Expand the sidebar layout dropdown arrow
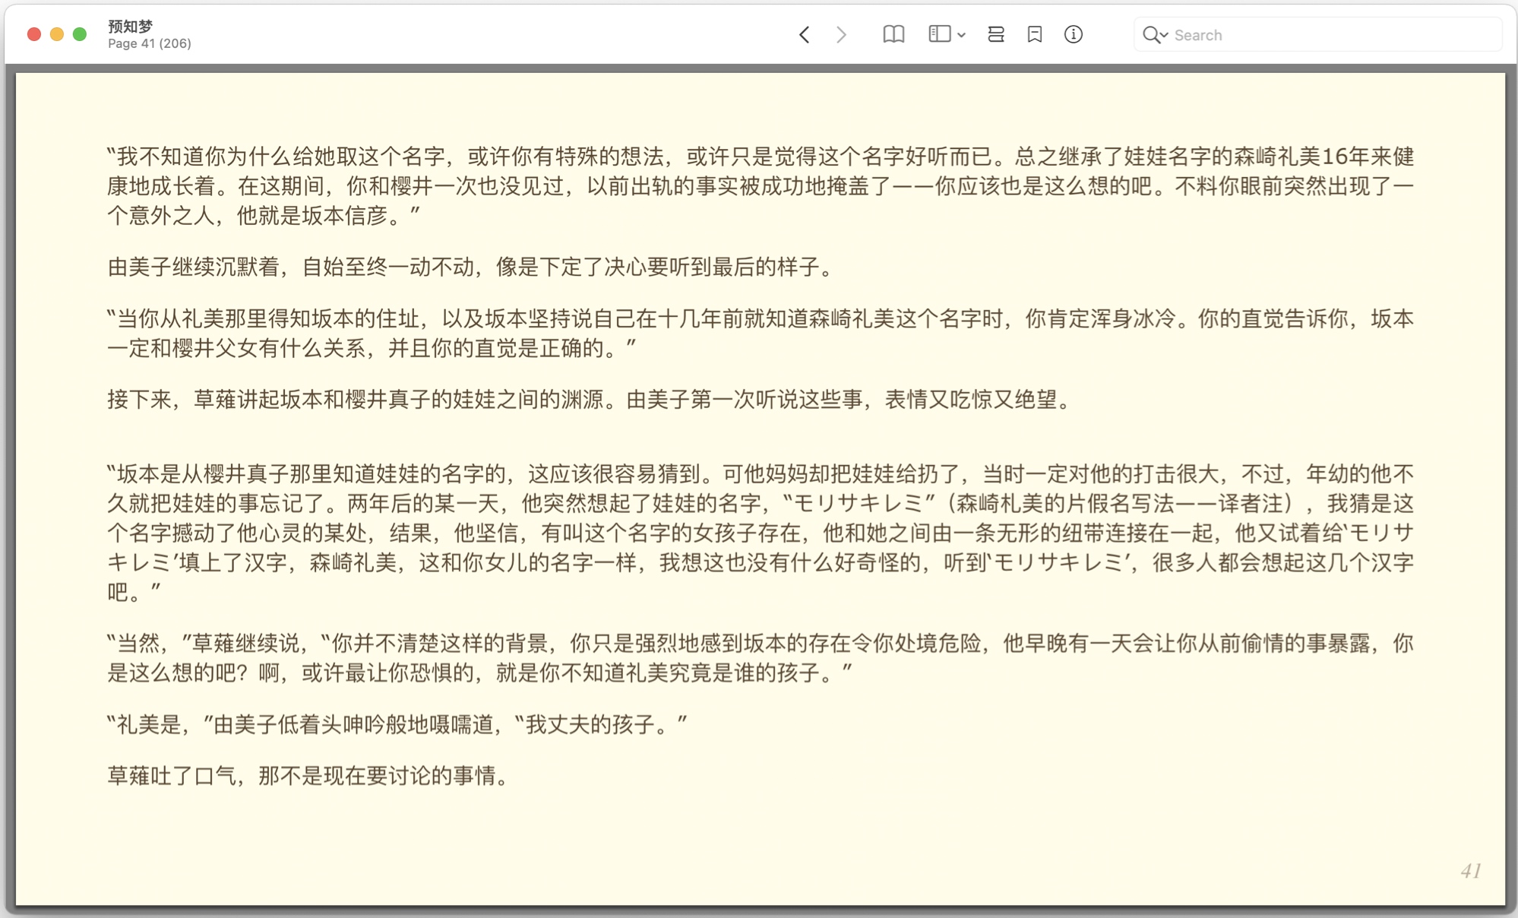This screenshot has width=1518, height=918. (x=962, y=35)
